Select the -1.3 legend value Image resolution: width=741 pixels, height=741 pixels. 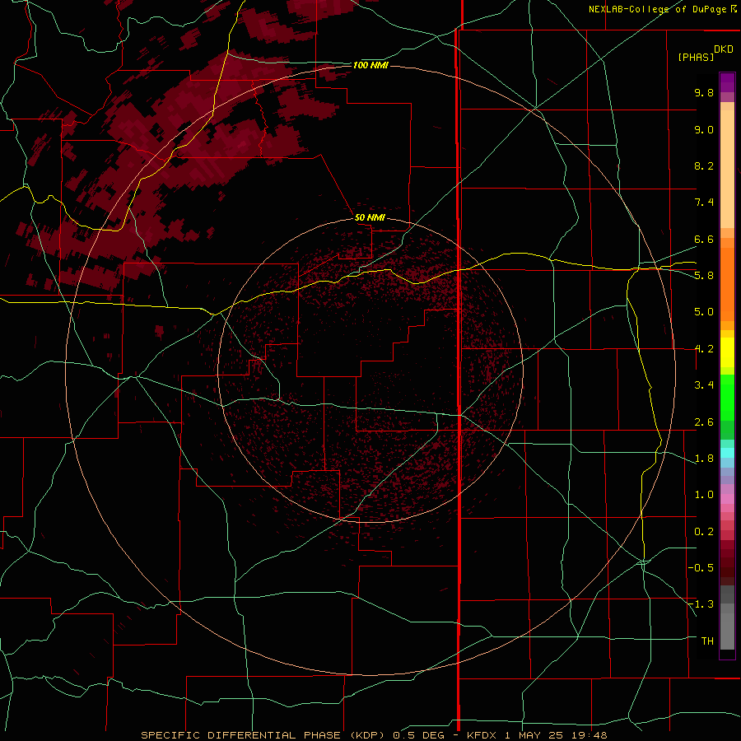pyautogui.click(x=701, y=604)
